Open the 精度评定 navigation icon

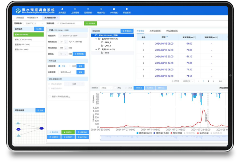pyautogui.click(x=101, y=9)
